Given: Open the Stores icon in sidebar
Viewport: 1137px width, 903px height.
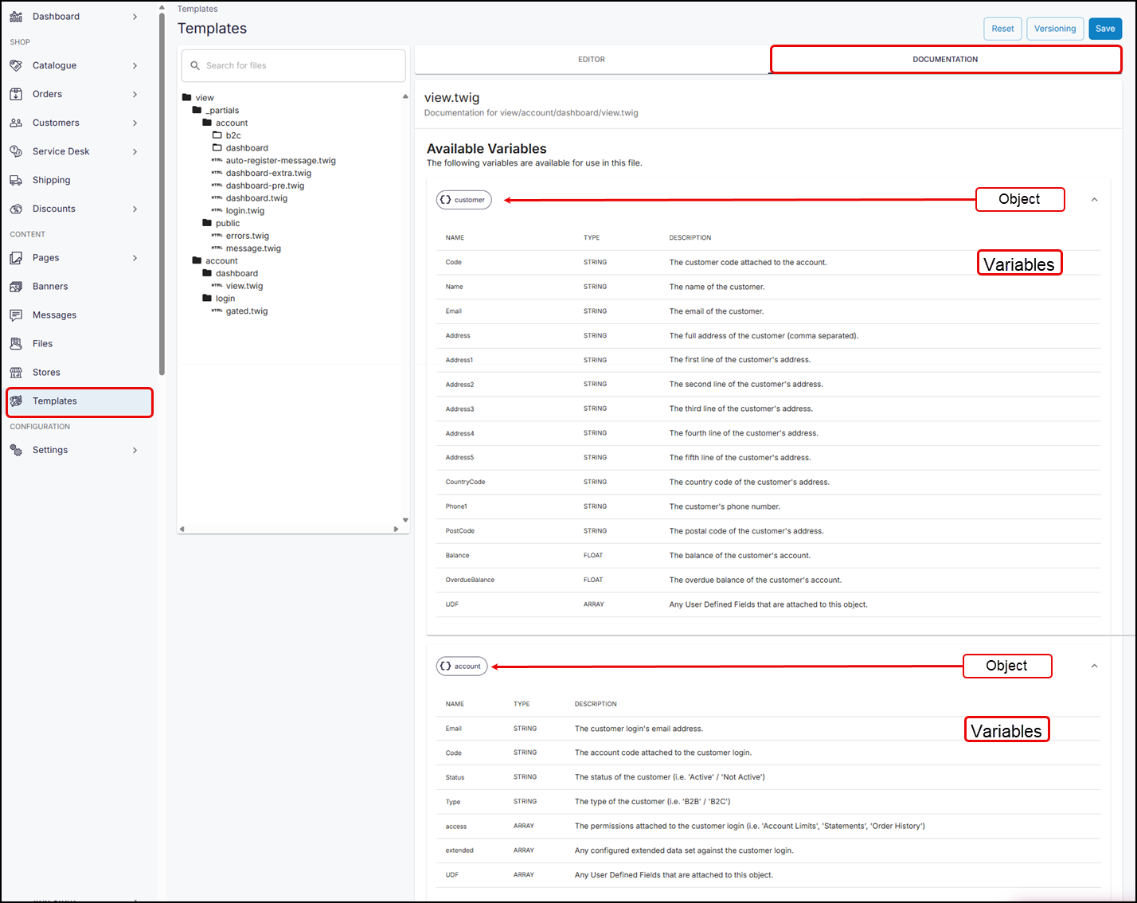Looking at the screenshot, I should 16,373.
